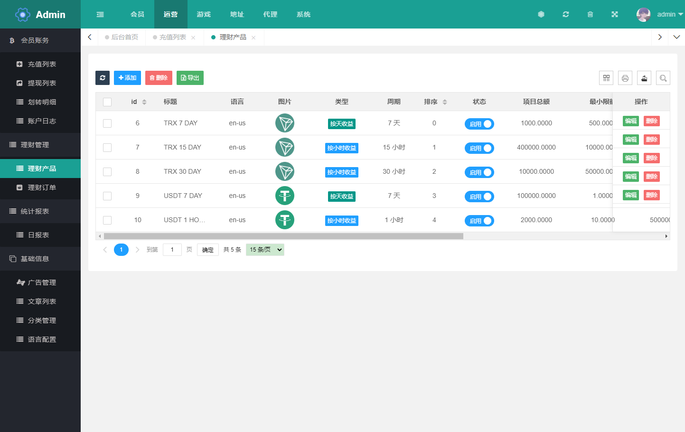Screen dimensions: 685x432
Task: Open the 系统 top menu
Action: [x=304, y=14]
